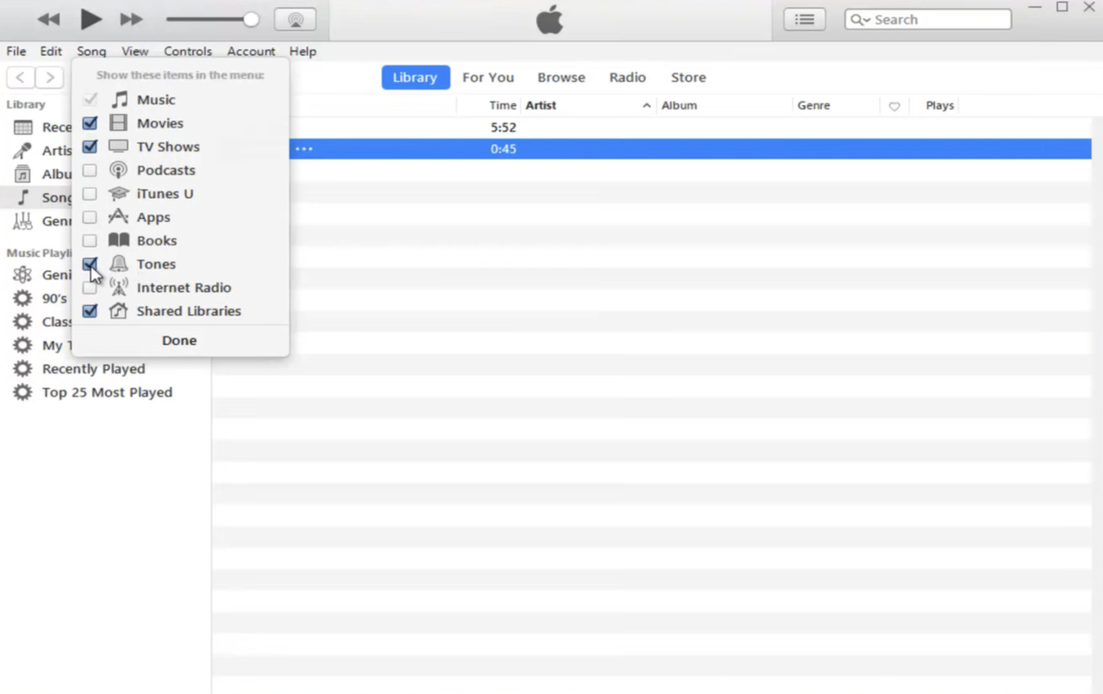
Task: Click the forward navigation arrow
Action: [x=50, y=77]
